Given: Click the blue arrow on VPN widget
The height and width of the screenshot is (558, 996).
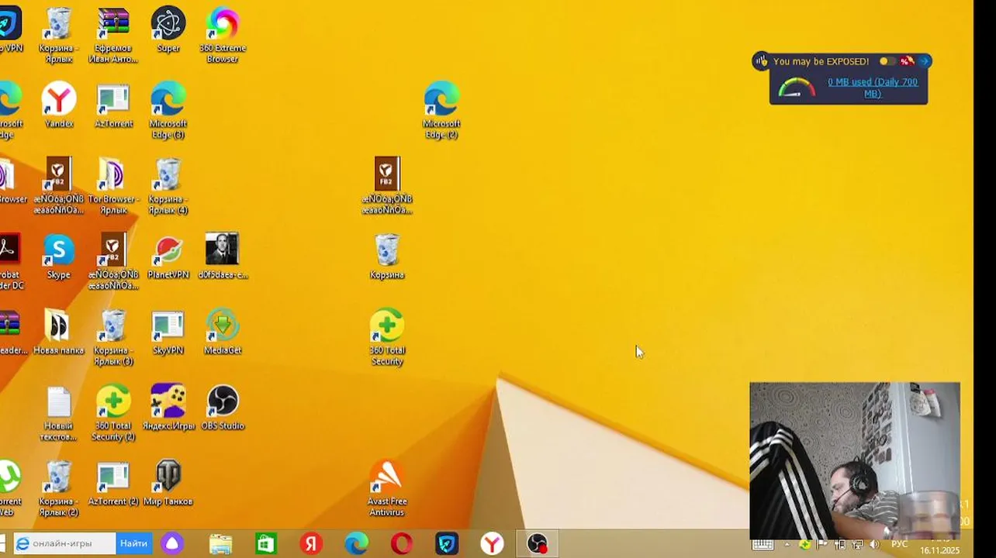Looking at the screenshot, I should [924, 61].
